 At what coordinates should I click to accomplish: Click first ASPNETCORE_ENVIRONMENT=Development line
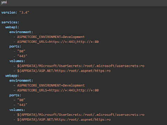pos(51,37)
